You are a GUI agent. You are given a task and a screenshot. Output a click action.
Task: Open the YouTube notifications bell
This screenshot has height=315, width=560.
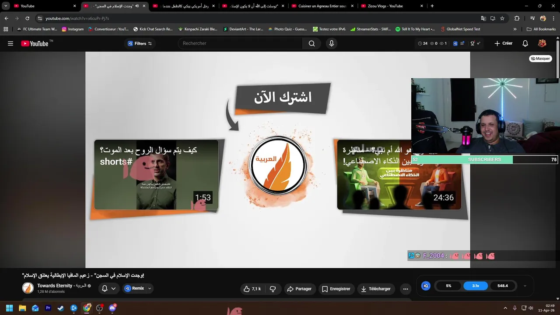pos(525,43)
